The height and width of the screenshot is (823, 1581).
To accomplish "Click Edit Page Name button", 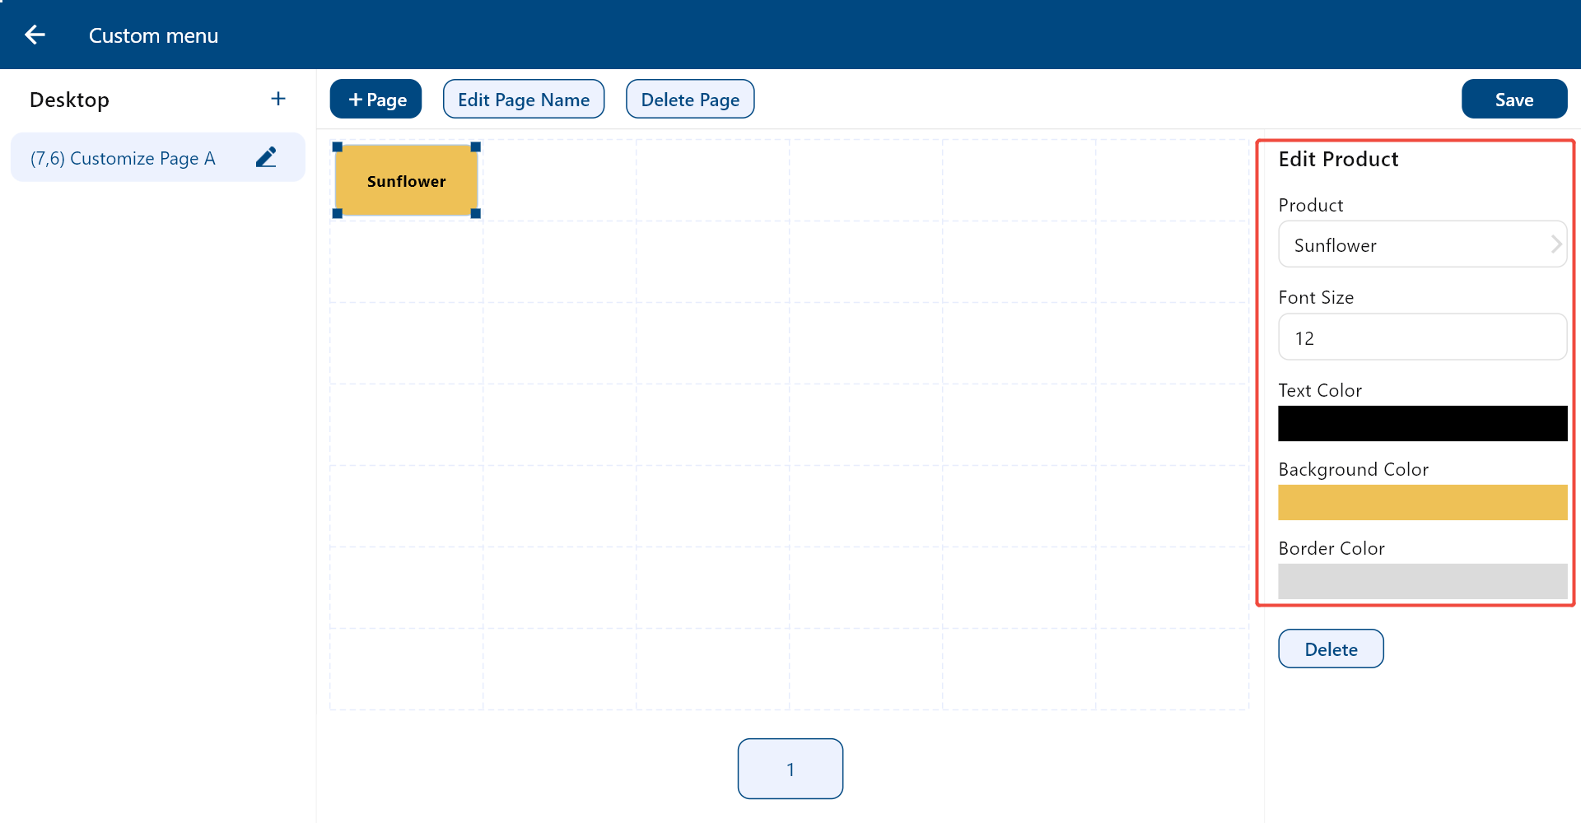I will 524,100.
